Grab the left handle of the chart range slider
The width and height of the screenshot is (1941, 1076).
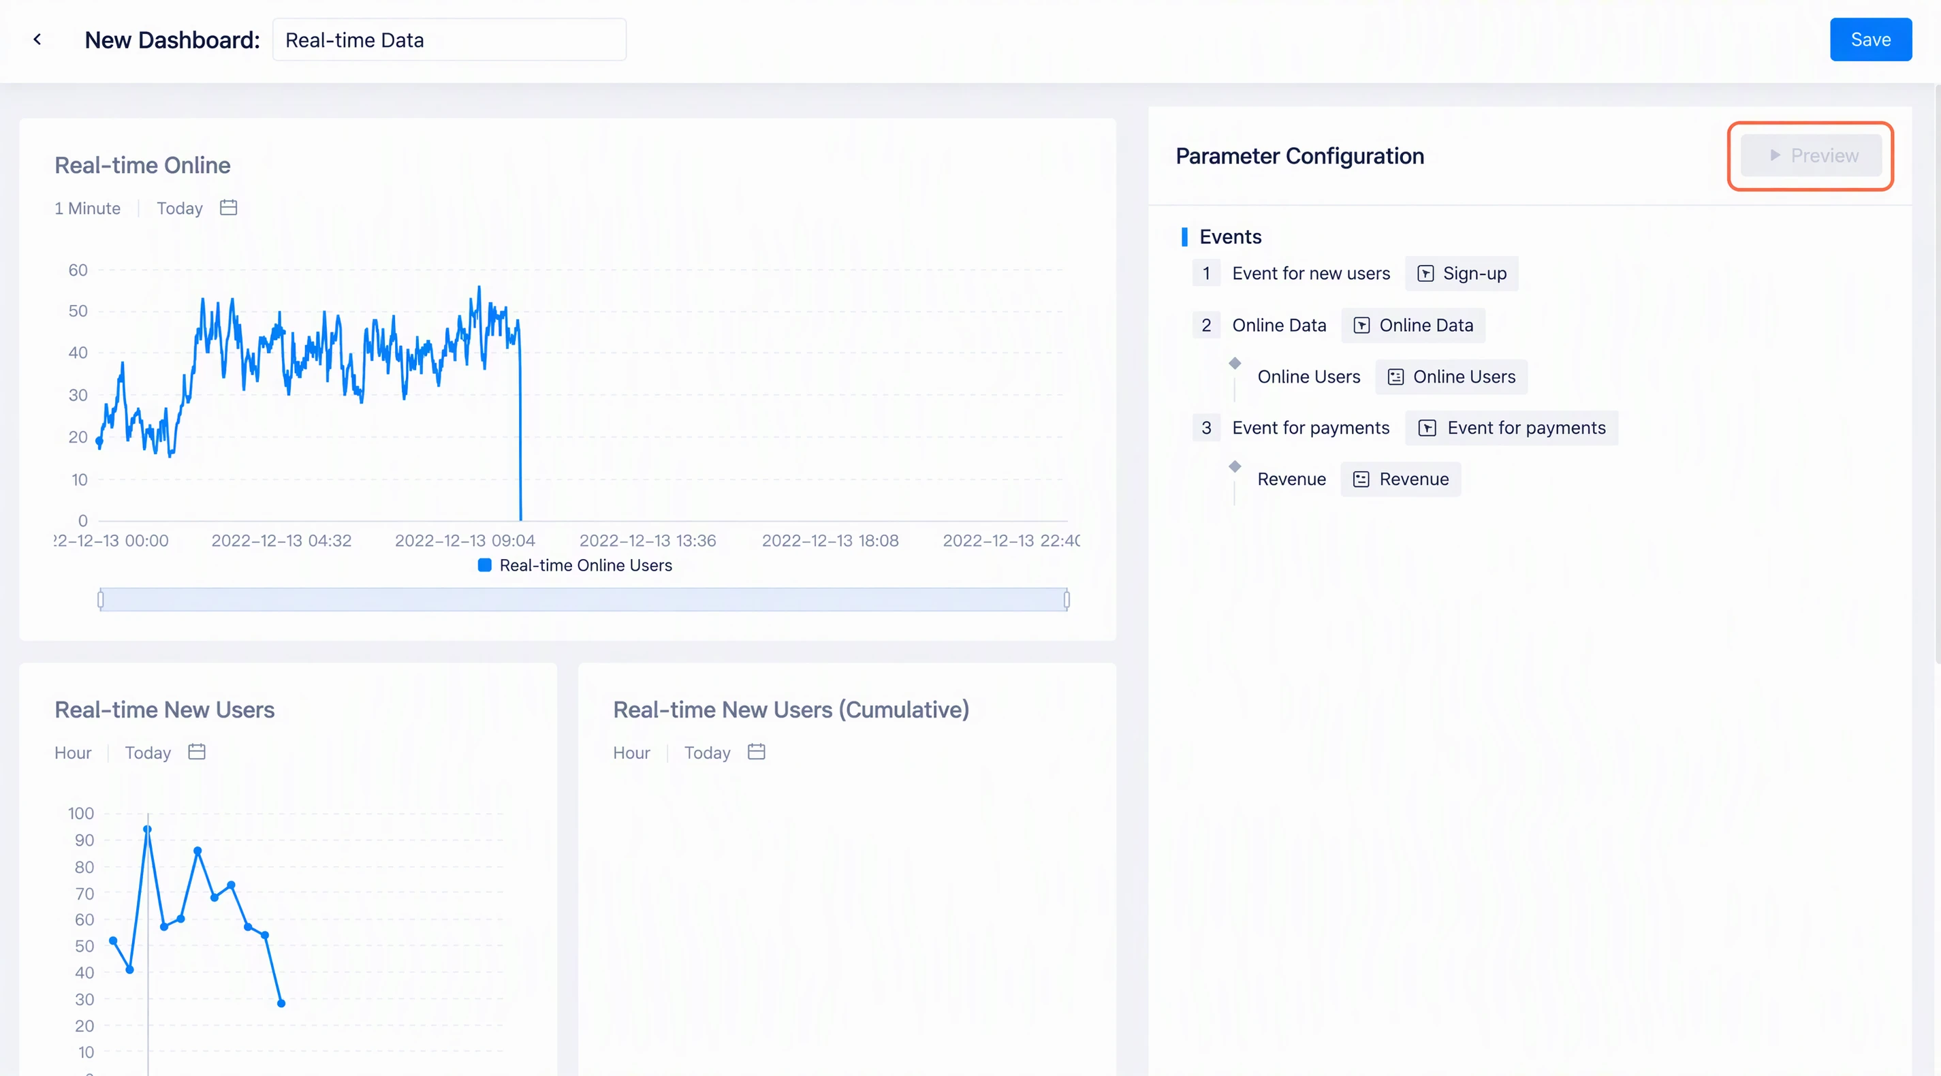[101, 600]
